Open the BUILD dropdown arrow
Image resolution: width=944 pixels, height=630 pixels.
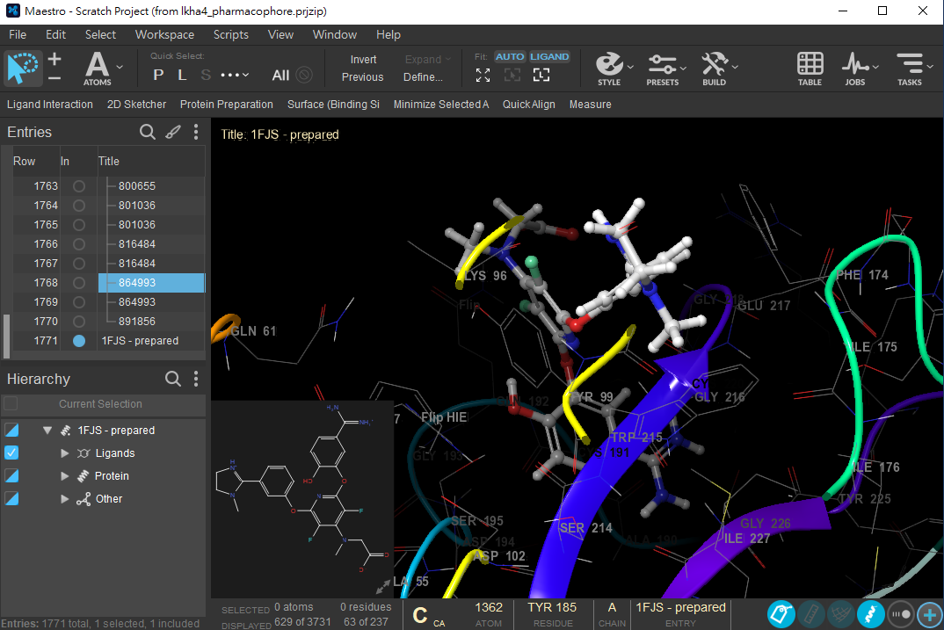click(x=735, y=67)
